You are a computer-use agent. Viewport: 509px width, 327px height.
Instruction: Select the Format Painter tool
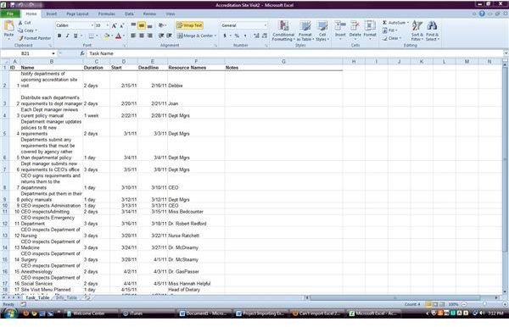[35, 38]
